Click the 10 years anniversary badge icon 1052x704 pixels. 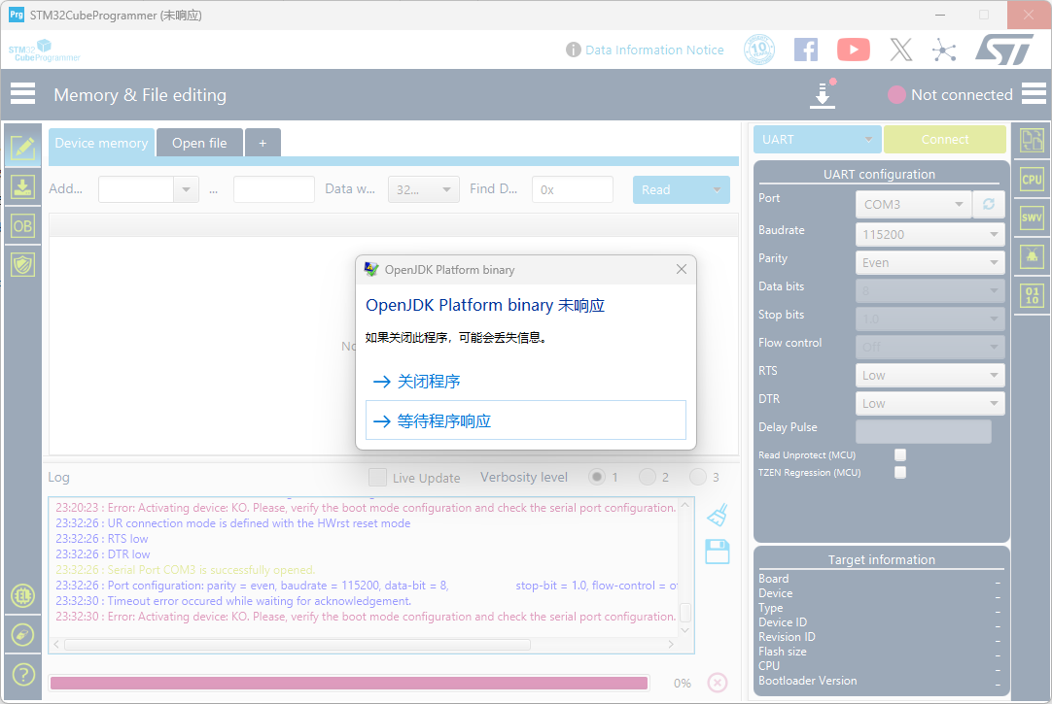pyautogui.click(x=758, y=50)
